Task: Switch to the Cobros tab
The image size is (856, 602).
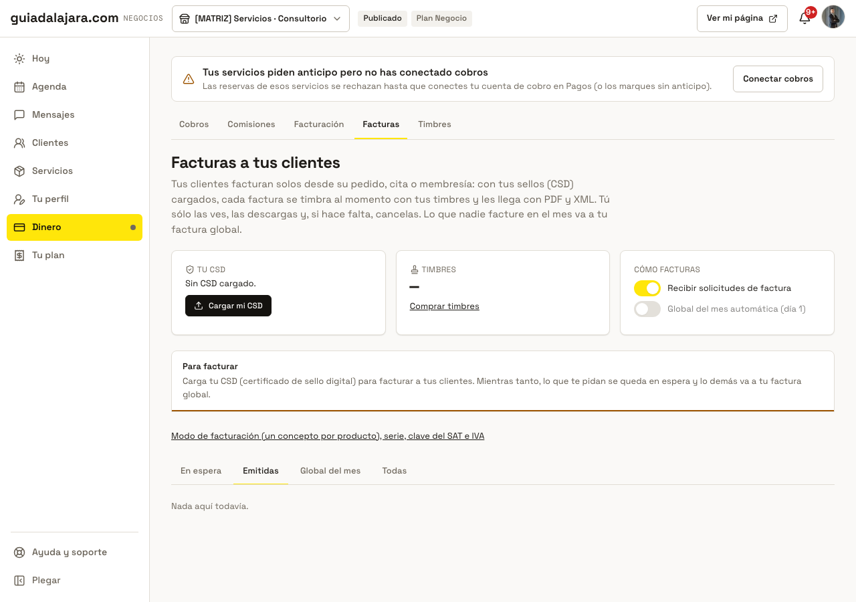Action: (x=194, y=124)
